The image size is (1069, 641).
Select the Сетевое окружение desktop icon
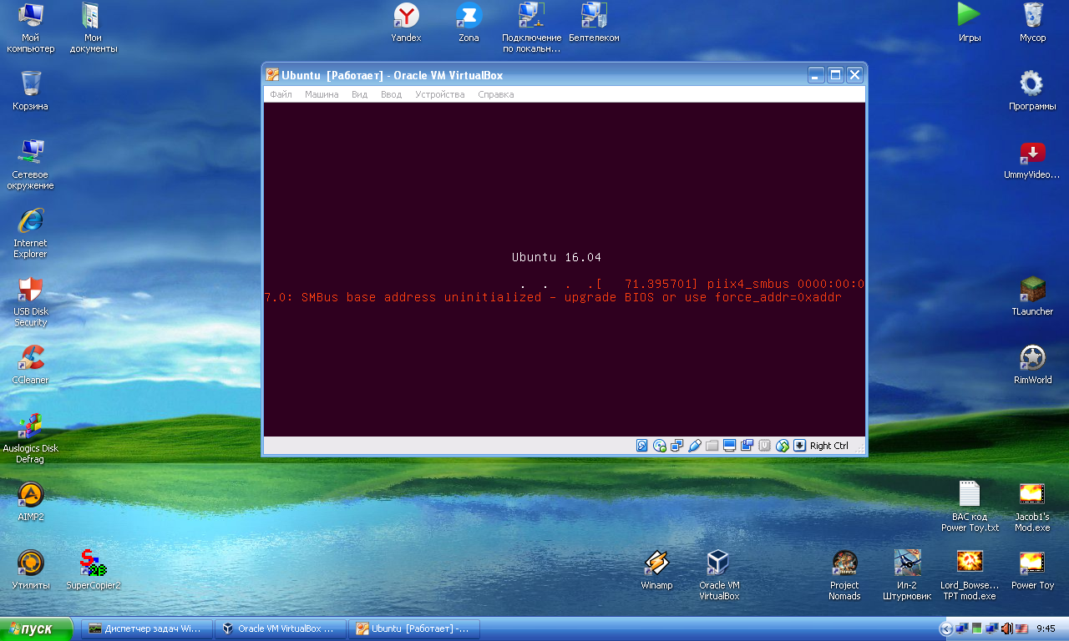31,164
